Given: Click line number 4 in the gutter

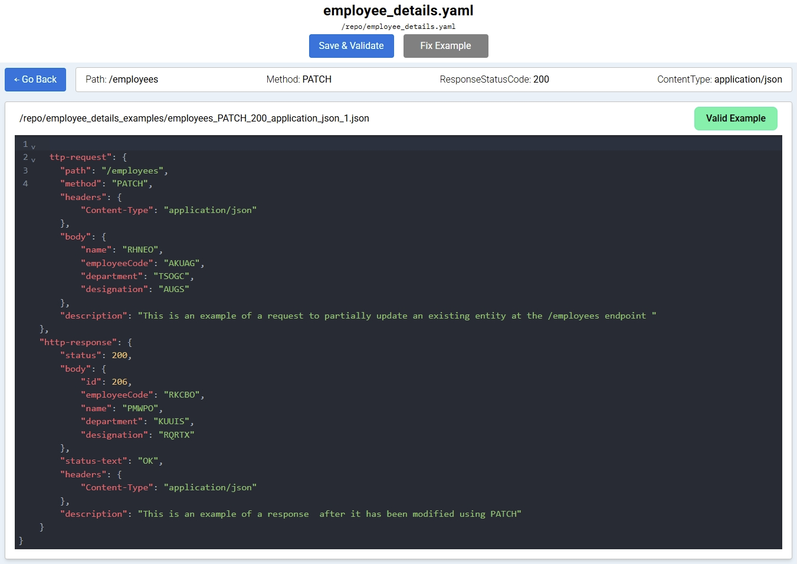Looking at the screenshot, I should click(x=25, y=183).
